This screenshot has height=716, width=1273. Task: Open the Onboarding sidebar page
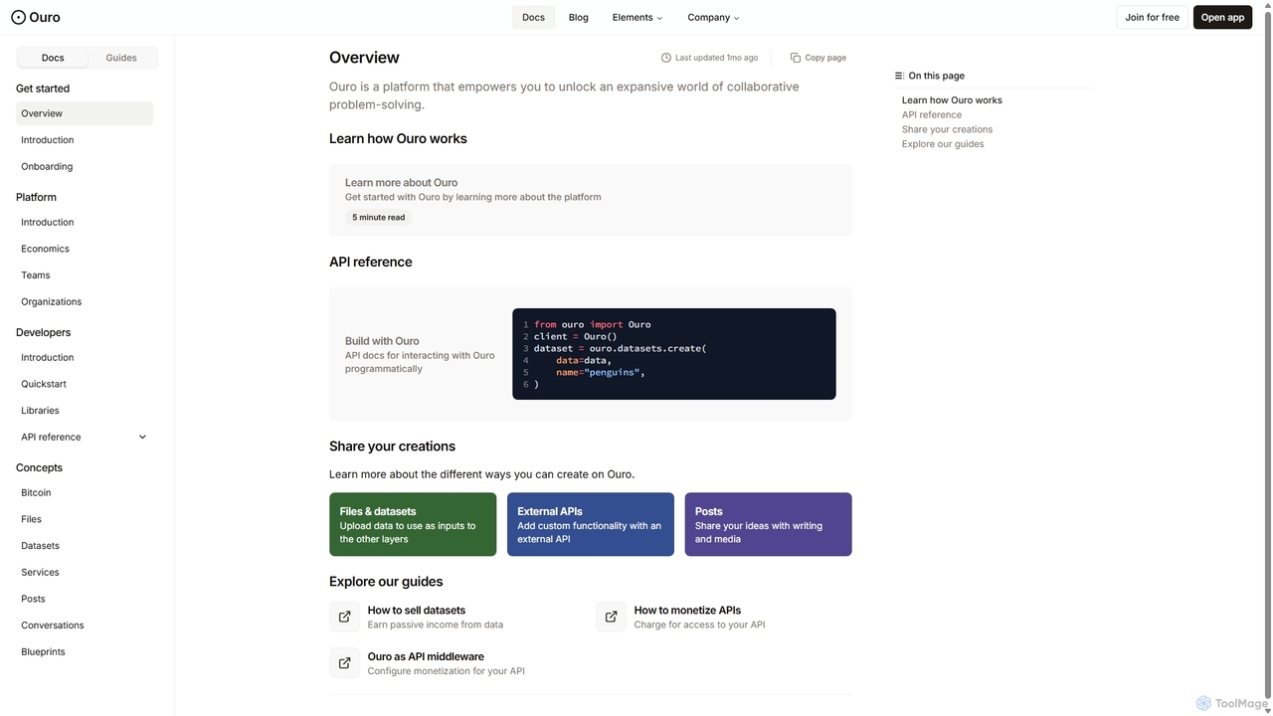(85, 167)
